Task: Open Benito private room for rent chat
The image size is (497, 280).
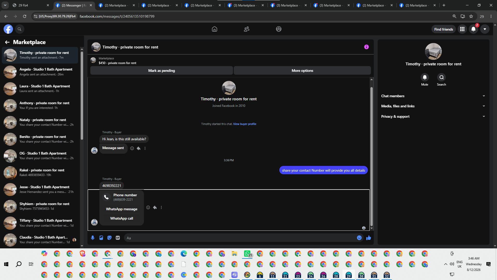Action: pos(40,139)
